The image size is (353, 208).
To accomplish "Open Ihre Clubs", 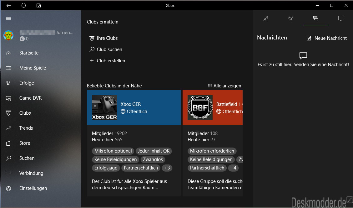I will (107, 38).
